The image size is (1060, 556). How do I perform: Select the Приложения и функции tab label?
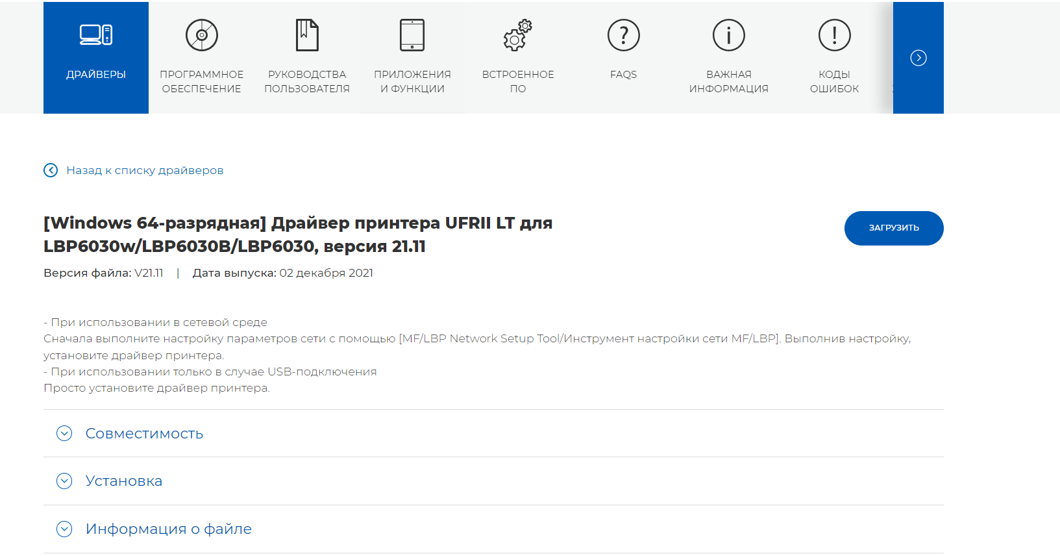(x=412, y=81)
